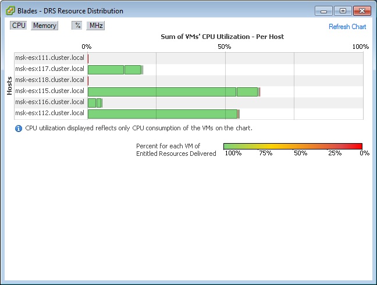This screenshot has height=285, width=377.
Task: Click the 'Hosts' axis label
Action: click(9, 85)
